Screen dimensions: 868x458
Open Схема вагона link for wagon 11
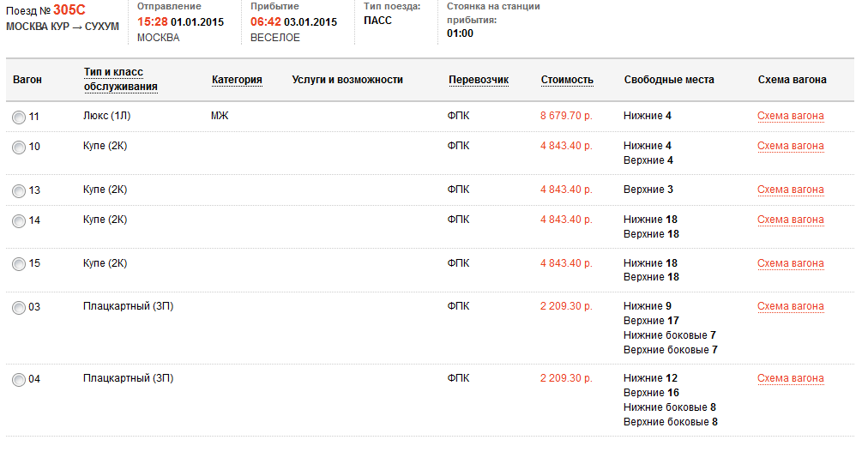pyautogui.click(x=790, y=117)
